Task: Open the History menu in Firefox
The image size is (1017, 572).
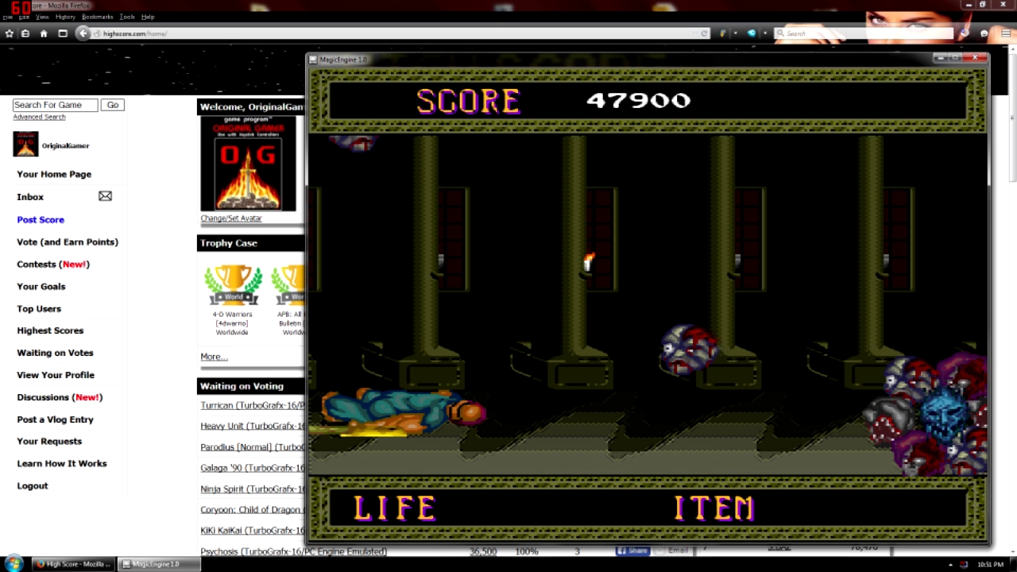Action: pos(65,17)
